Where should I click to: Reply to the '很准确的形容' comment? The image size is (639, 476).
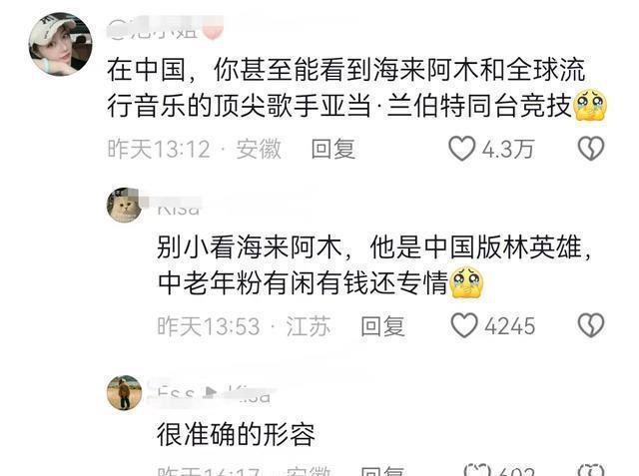click(382, 470)
